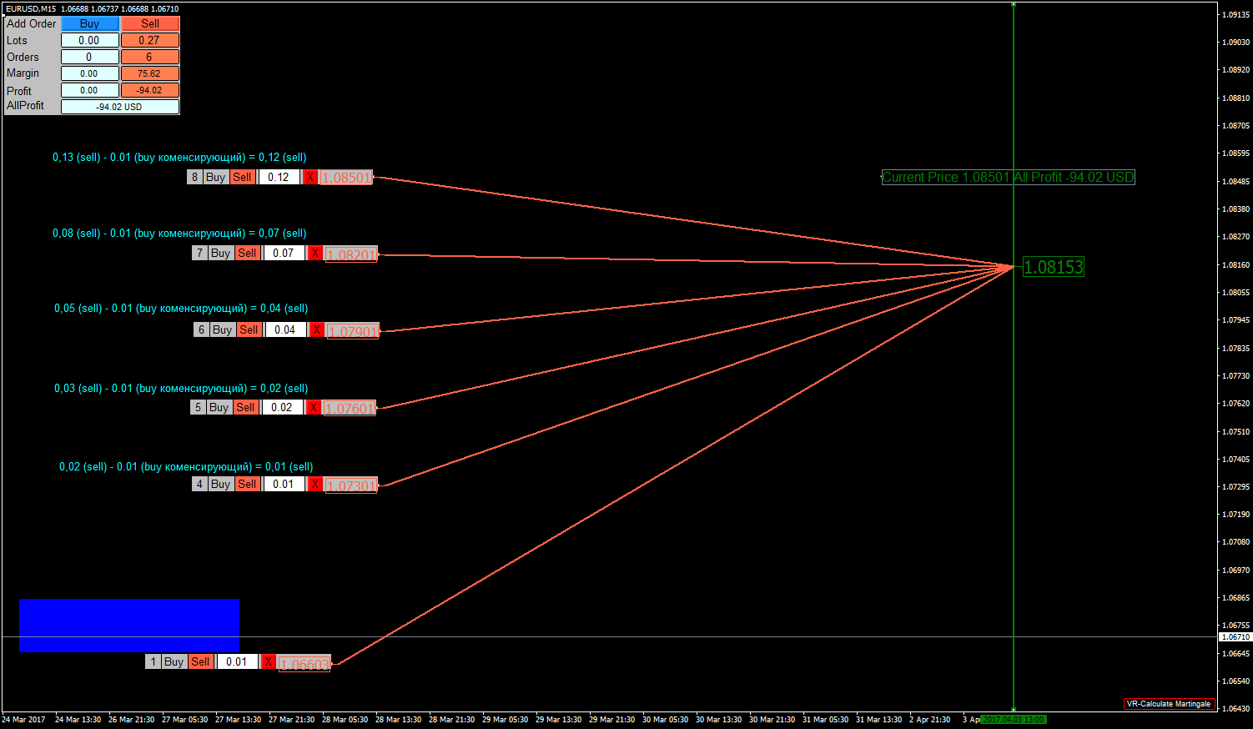Click Buy on order row 6

click(223, 329)
